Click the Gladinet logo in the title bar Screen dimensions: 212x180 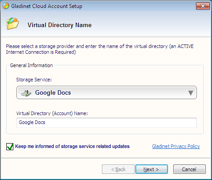[6, 6]
